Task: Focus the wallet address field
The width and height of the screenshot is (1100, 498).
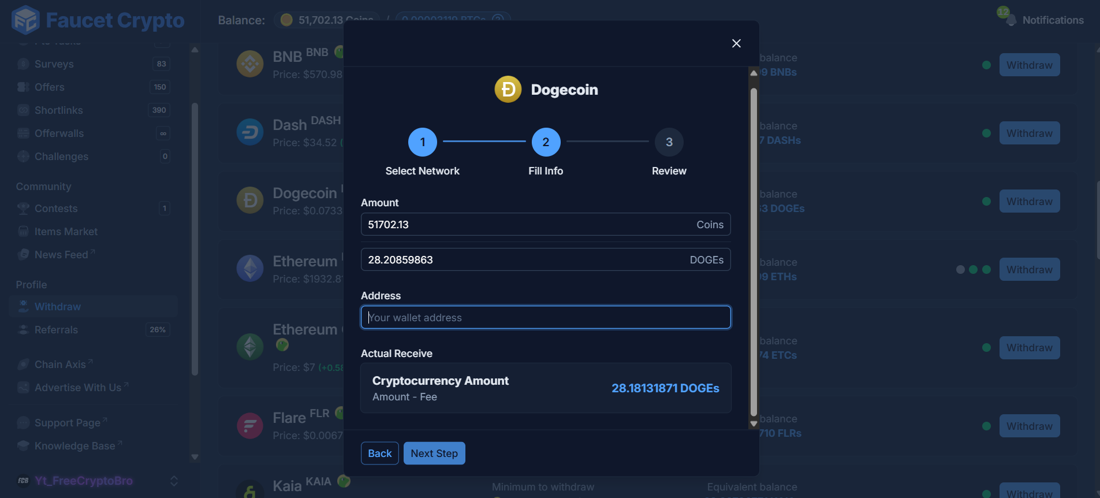Action: pos(546,317)
